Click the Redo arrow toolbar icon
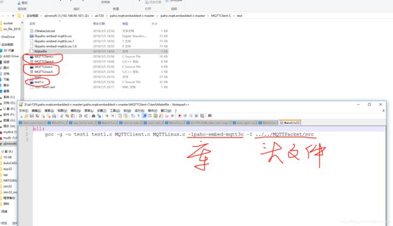Viewport: 393px width, 226px height. point(86,116)
